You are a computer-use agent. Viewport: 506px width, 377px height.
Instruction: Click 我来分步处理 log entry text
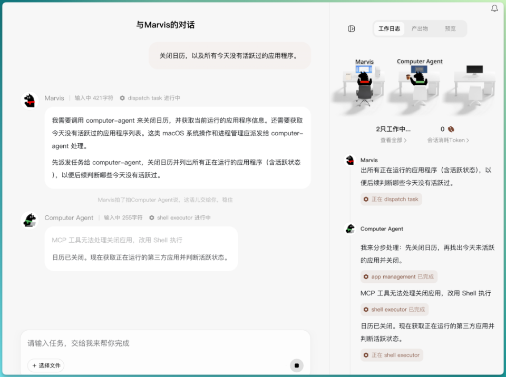click(x=427, y=254)
